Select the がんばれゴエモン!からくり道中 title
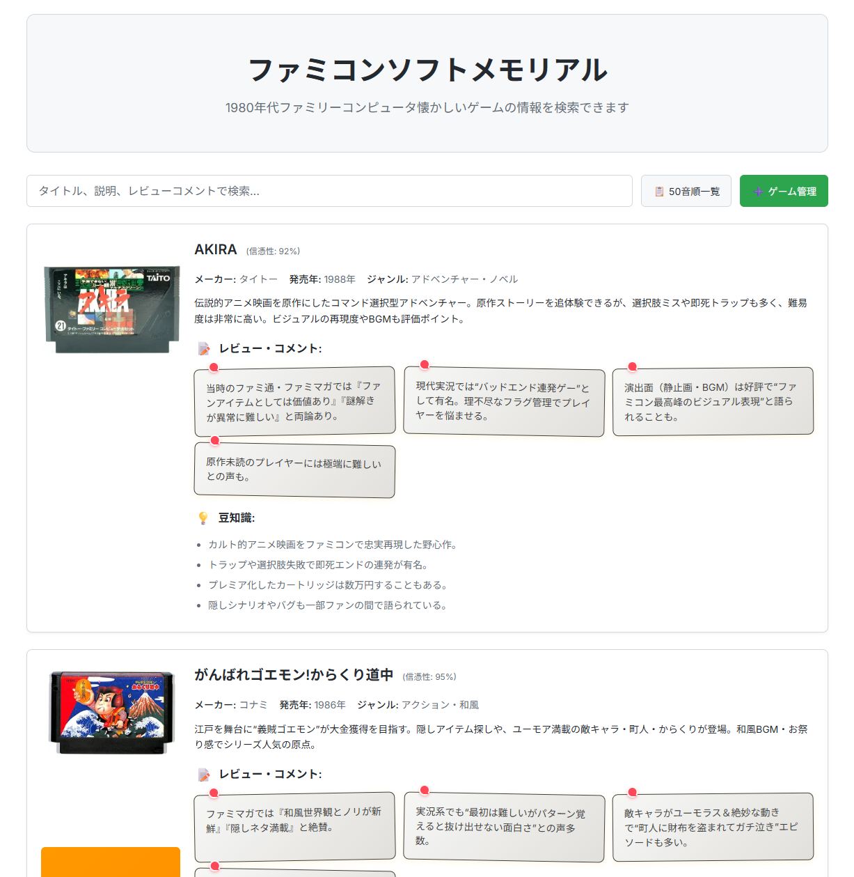The image size is (854, 877). click(294, 675)
